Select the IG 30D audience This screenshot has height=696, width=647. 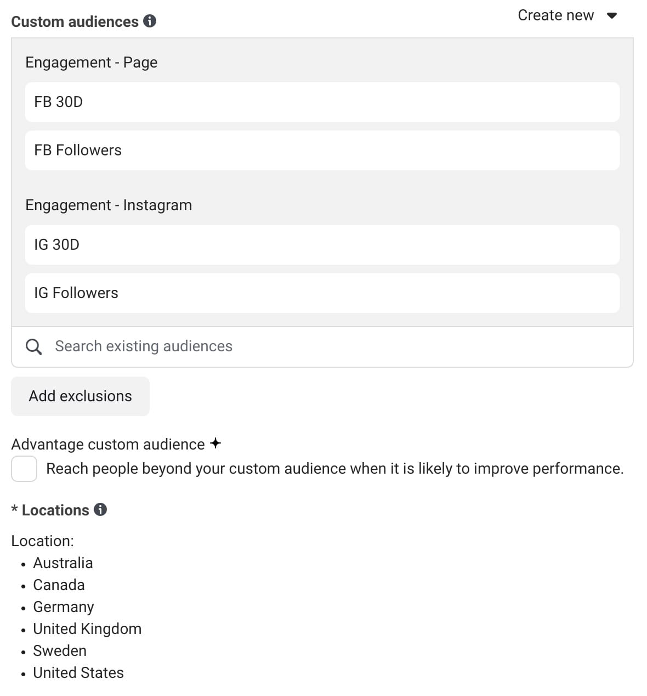[322, 245]
